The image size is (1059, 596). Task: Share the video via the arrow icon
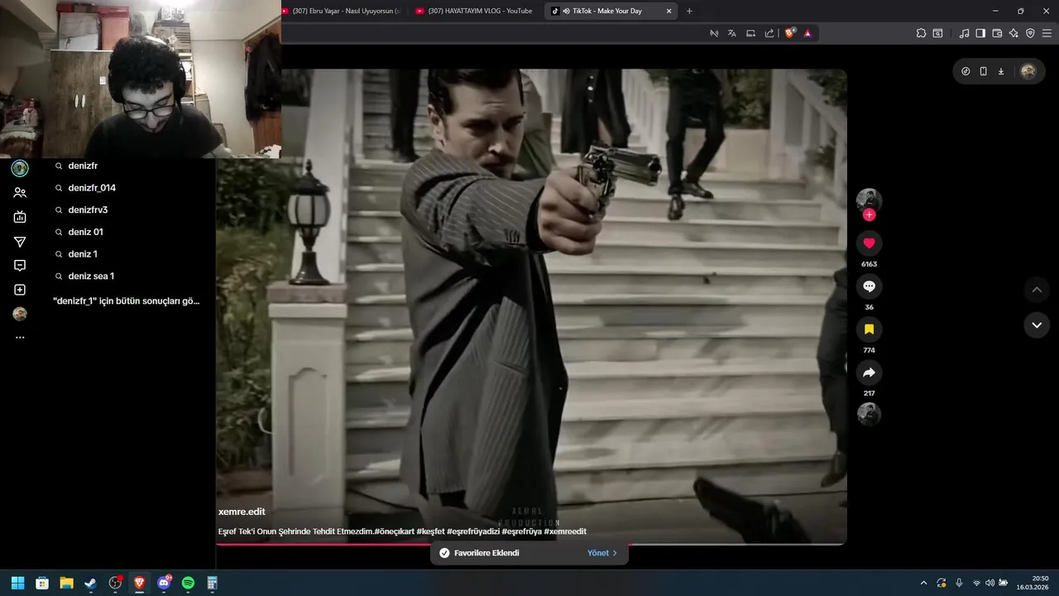pos(869,372)
